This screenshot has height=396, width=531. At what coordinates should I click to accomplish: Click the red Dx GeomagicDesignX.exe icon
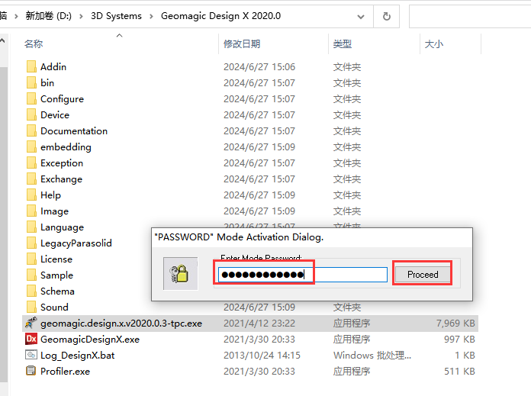(x=31, y=339)
